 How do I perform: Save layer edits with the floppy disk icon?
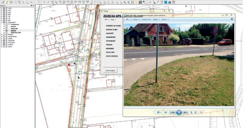[11, 2]
